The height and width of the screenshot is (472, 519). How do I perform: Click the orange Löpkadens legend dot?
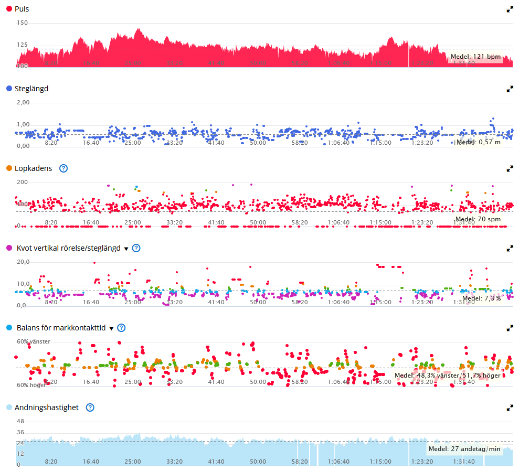pyautogui.click(x=9, y=168)
